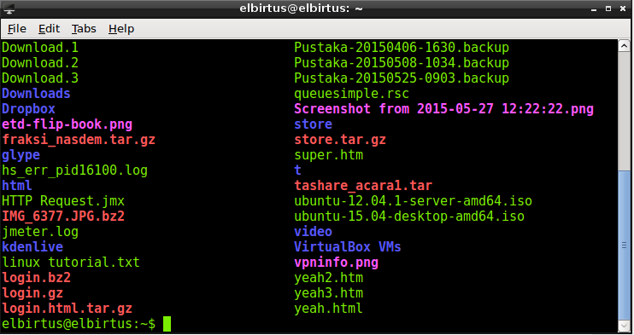Click IMG_6377.JPG.bz2 archive name

point(63,217)
